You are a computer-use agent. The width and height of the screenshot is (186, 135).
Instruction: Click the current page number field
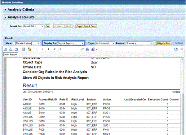point(69,49)
